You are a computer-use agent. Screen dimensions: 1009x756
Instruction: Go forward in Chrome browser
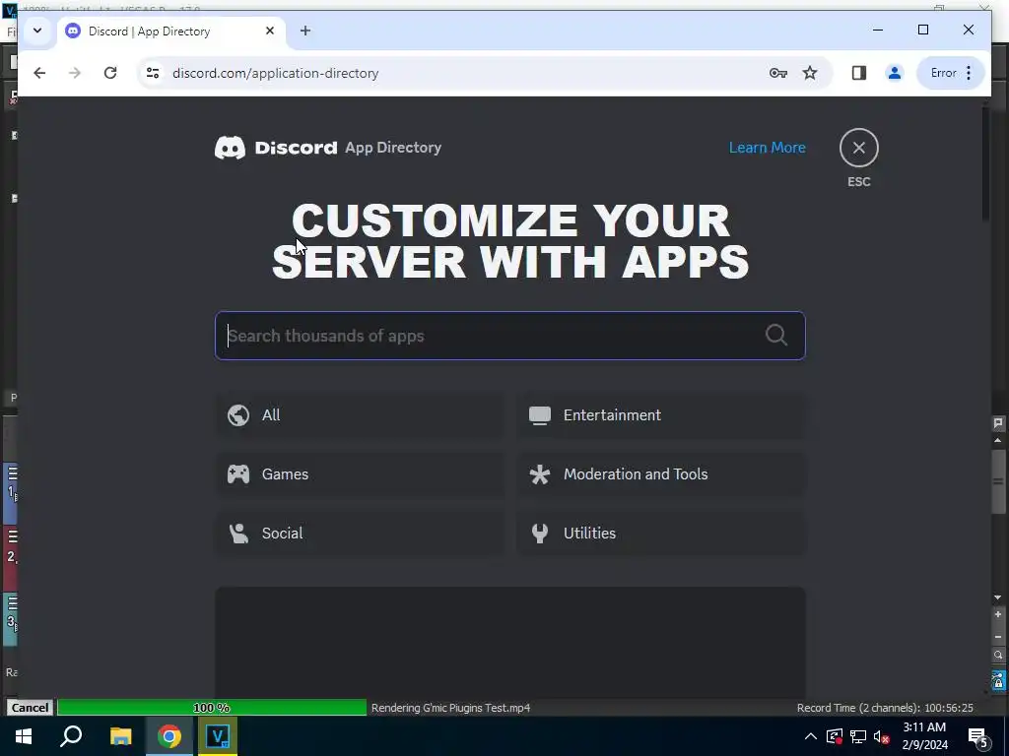(75, 73)
